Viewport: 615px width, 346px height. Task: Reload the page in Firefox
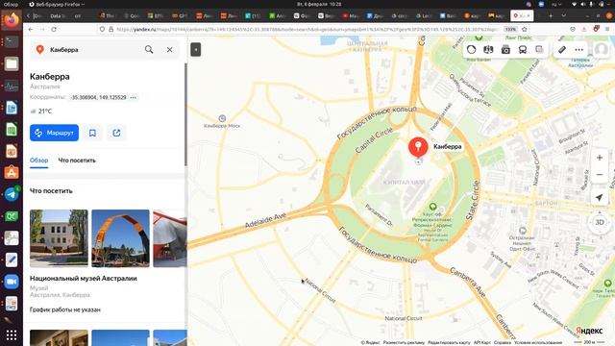[54, 30]
